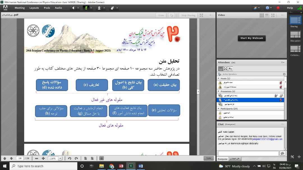Open the Pods menu
Viewport: 303px width, 170px height.
tap(47, 8)
